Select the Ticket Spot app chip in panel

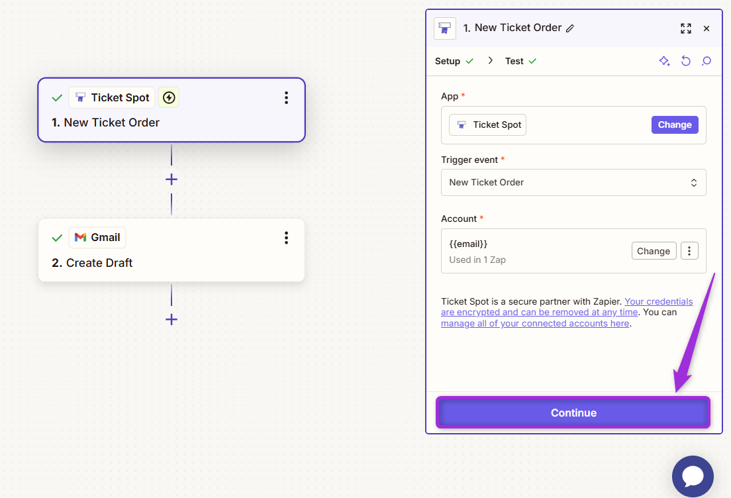(x=487, y=124)
